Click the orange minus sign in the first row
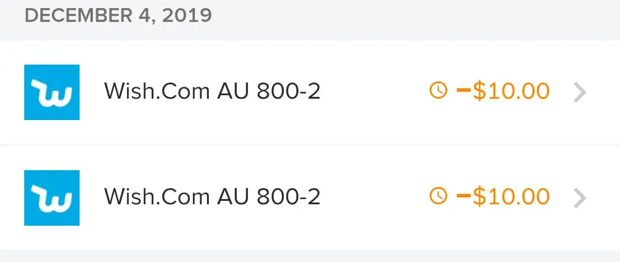620x262 pixels. coord(463,91)
